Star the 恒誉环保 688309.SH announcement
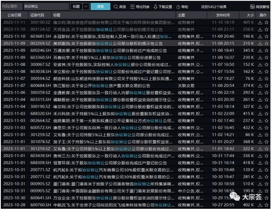 pyautogui.click(x=266, y=163)
